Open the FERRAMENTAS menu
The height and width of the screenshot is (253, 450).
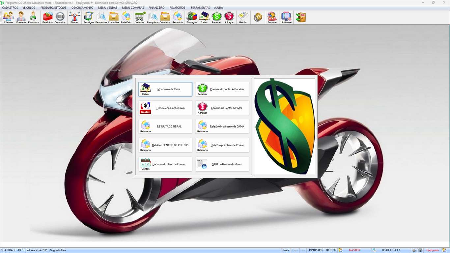pyautogui.click(x=200, y=8)
